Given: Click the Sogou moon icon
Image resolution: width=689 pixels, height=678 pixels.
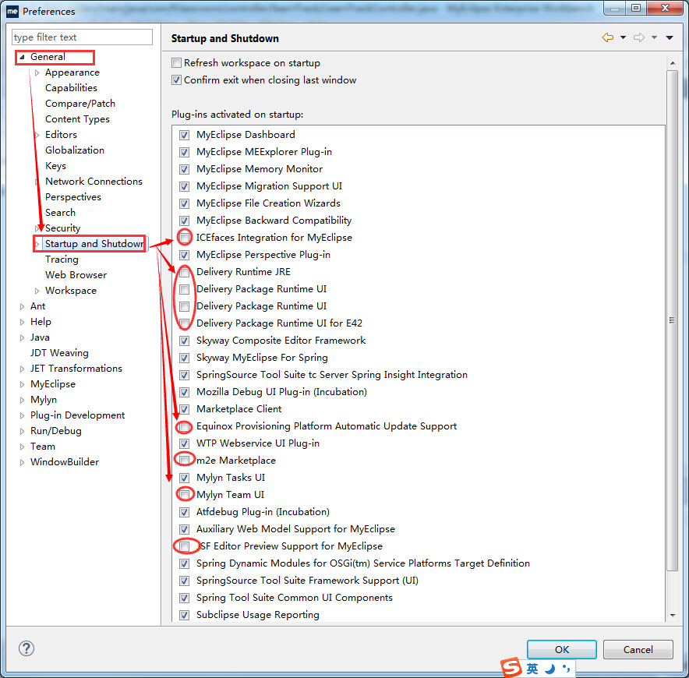Looking at the screenshot, I should 549,669.
